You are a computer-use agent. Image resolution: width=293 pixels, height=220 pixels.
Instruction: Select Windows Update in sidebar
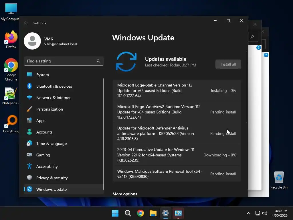64,189
